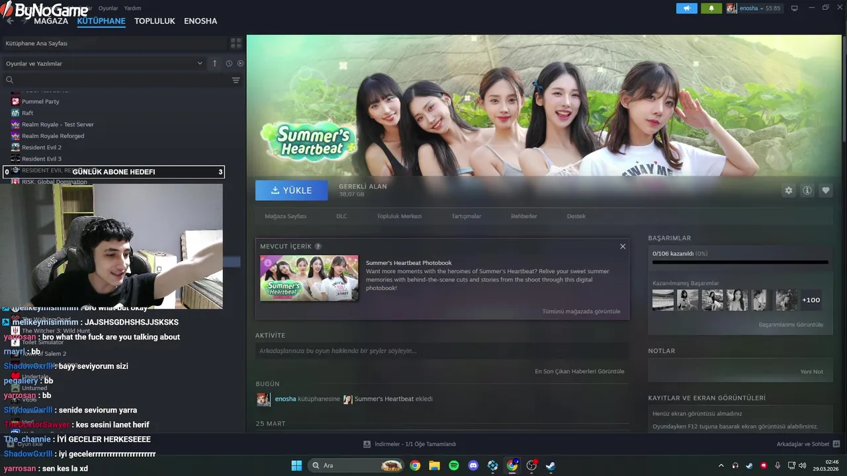Screen dimensions: 847x476
Task: Toggle sort direction arrow in library
Action: 214,63
